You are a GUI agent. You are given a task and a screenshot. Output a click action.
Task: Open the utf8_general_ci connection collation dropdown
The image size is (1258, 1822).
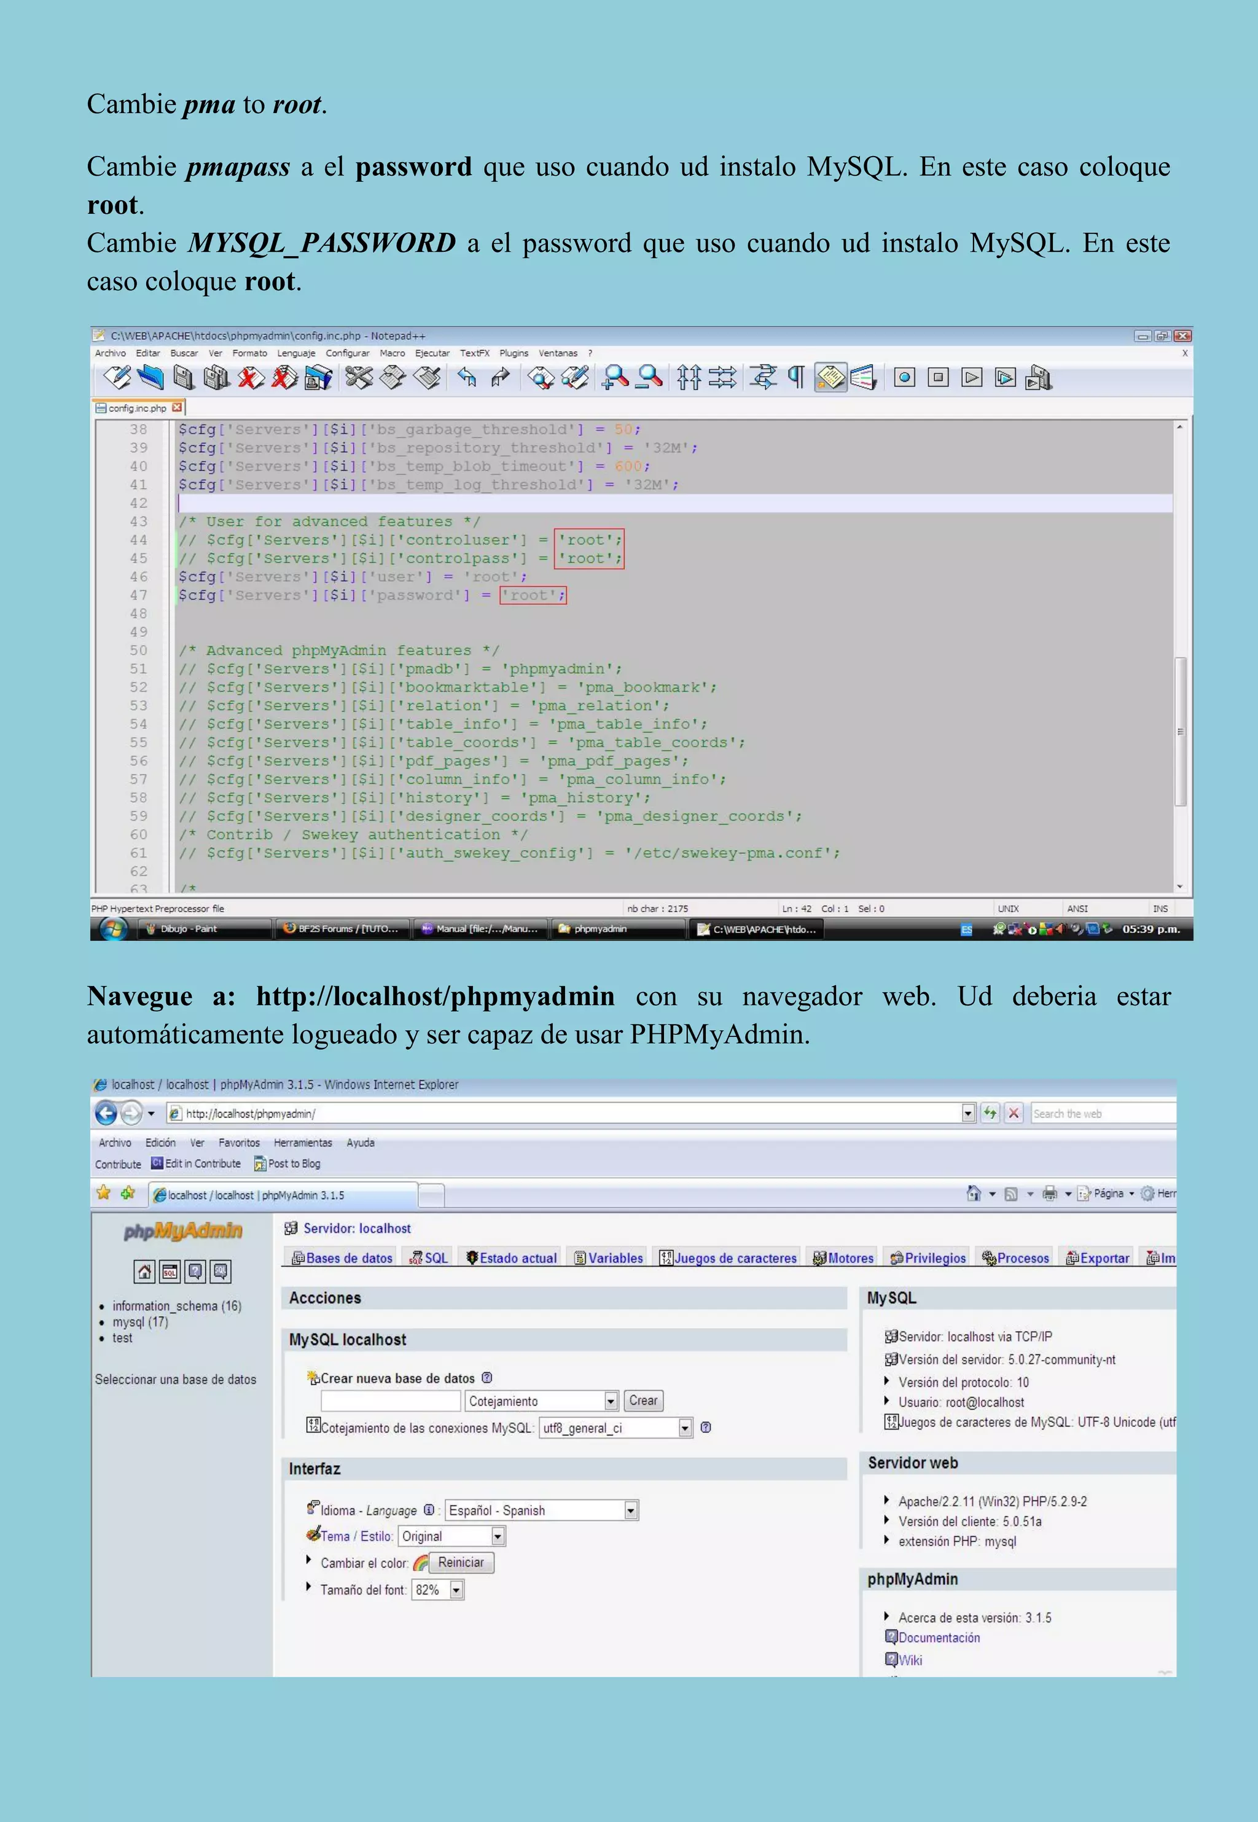pyautogui.click(x=615, y=1428)
